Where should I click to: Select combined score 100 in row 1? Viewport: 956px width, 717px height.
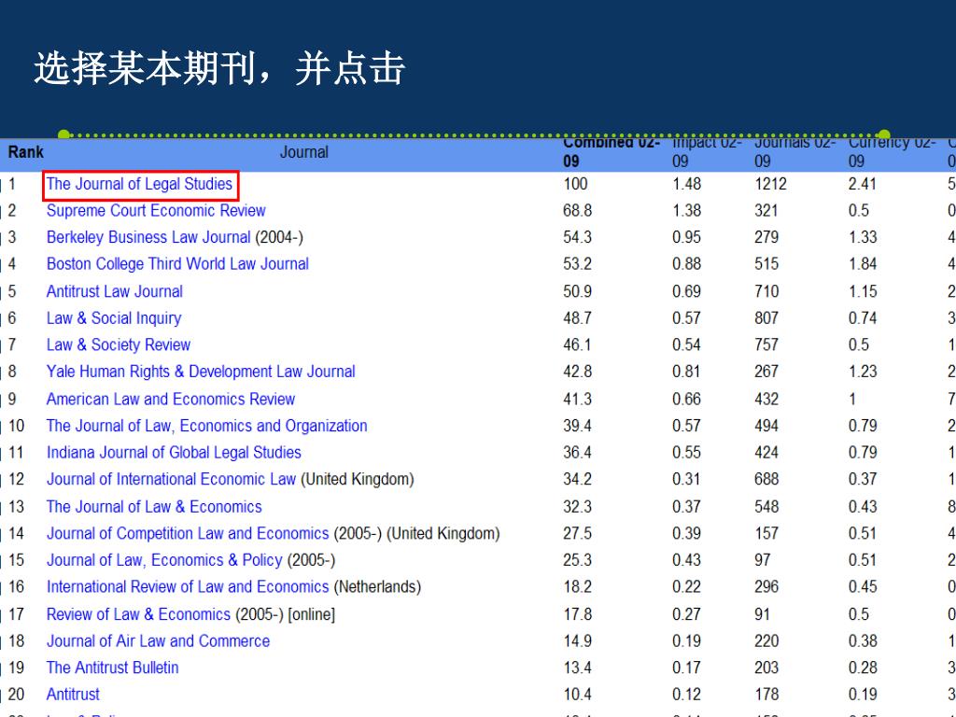tap(575, 184)
